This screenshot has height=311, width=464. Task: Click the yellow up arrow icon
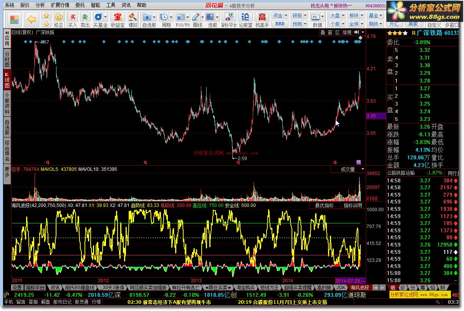[x=46, y=15]
